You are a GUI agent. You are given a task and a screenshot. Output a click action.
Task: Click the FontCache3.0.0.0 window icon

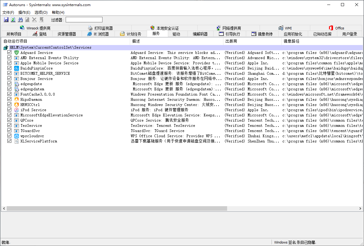[x=17, y=94]
